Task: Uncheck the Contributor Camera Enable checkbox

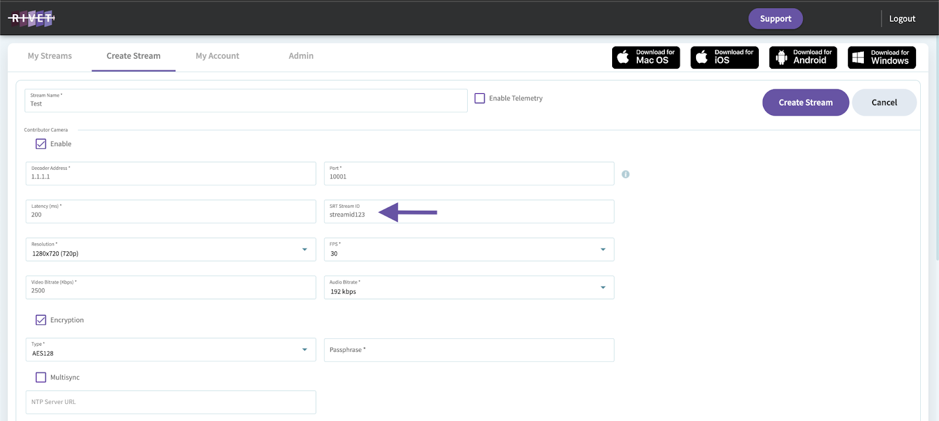Action: click(x=40, y=144)
